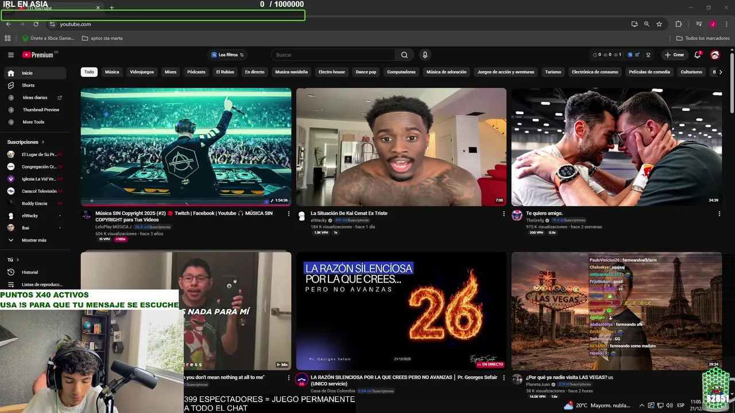
Task: Expand Mostrar más in subscriptions
Action: coord(34,240)
